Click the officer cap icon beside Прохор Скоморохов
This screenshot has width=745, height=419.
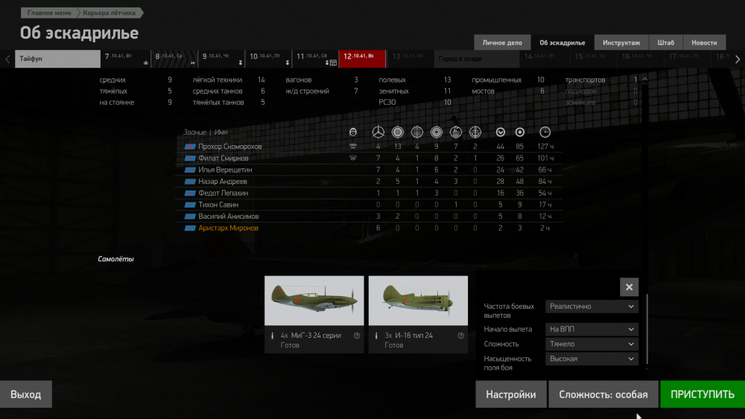point(352,146)
